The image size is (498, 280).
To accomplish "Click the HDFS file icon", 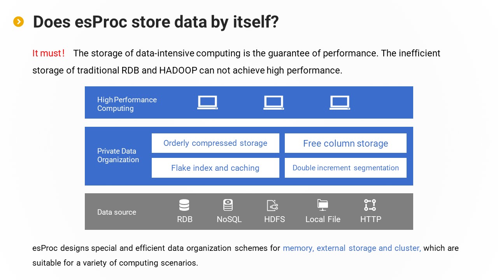I will pos(272,205).
